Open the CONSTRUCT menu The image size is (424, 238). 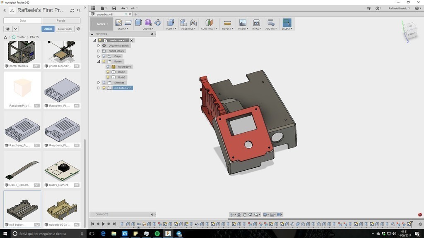[x=209, y=29]
